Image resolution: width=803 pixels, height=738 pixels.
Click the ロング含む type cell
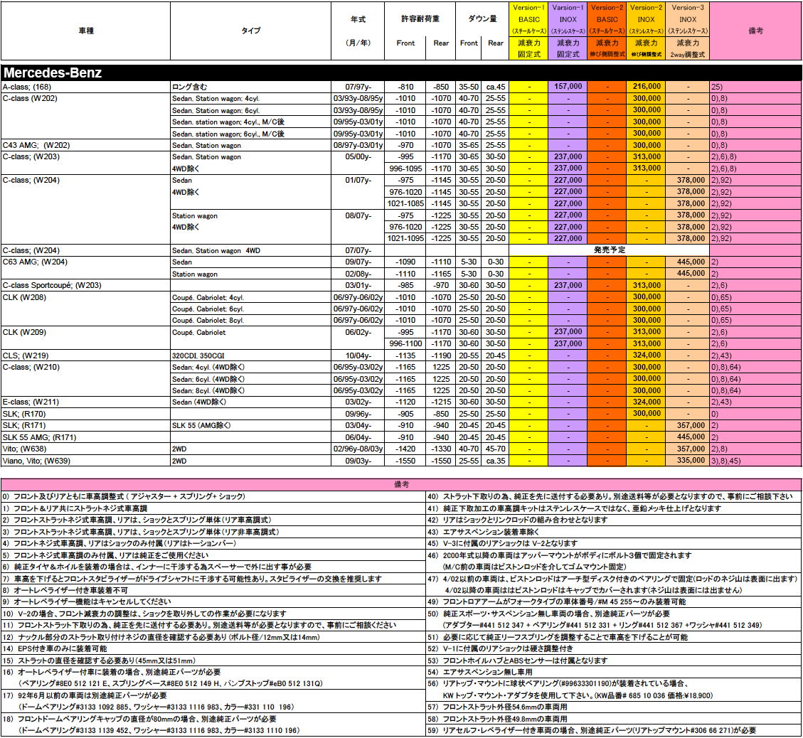click(x=250, y=87)
